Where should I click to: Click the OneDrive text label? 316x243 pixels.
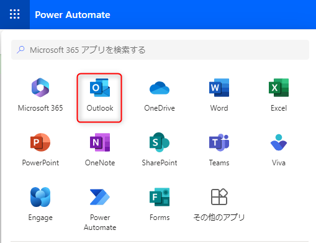pos(160,108)
